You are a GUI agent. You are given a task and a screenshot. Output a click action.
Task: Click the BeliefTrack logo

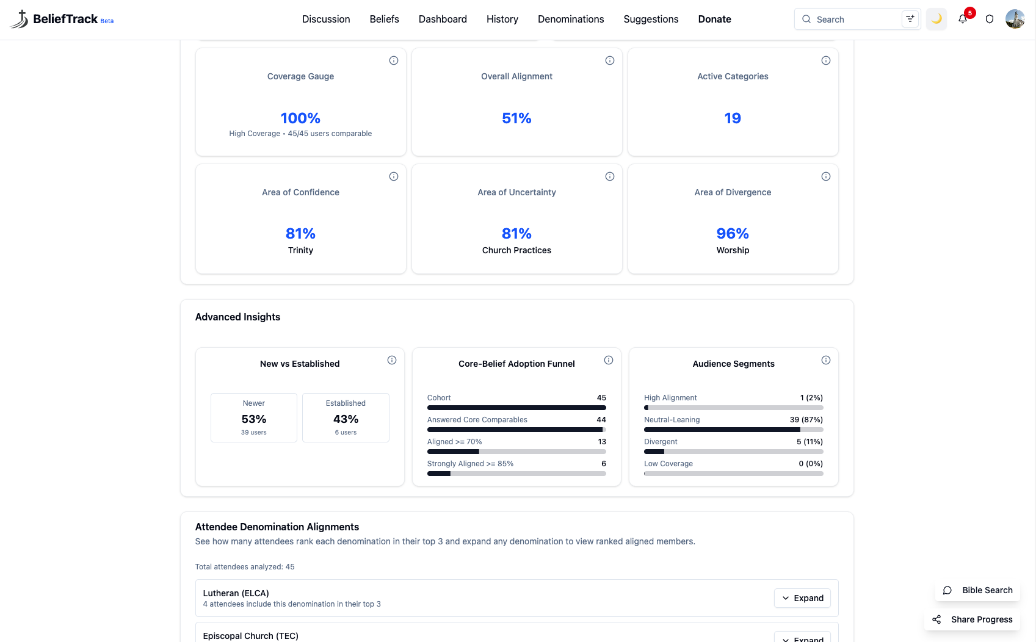click(x=62, y=19)
